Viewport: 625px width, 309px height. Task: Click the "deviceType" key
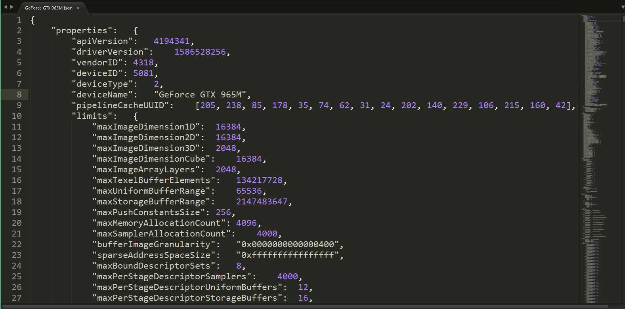[x=102, y=84]
